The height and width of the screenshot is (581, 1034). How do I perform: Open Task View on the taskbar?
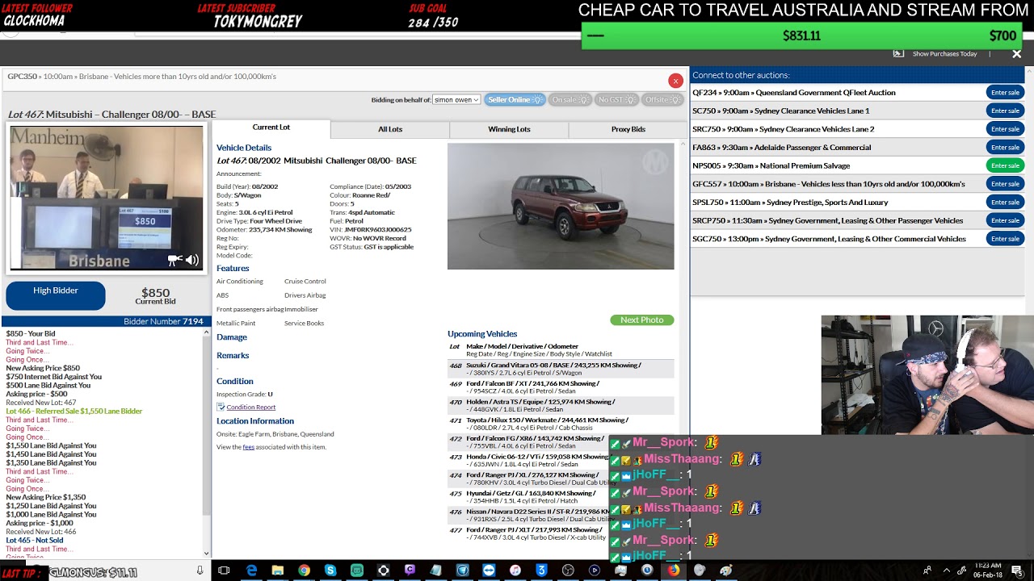[x=225, y=571]
